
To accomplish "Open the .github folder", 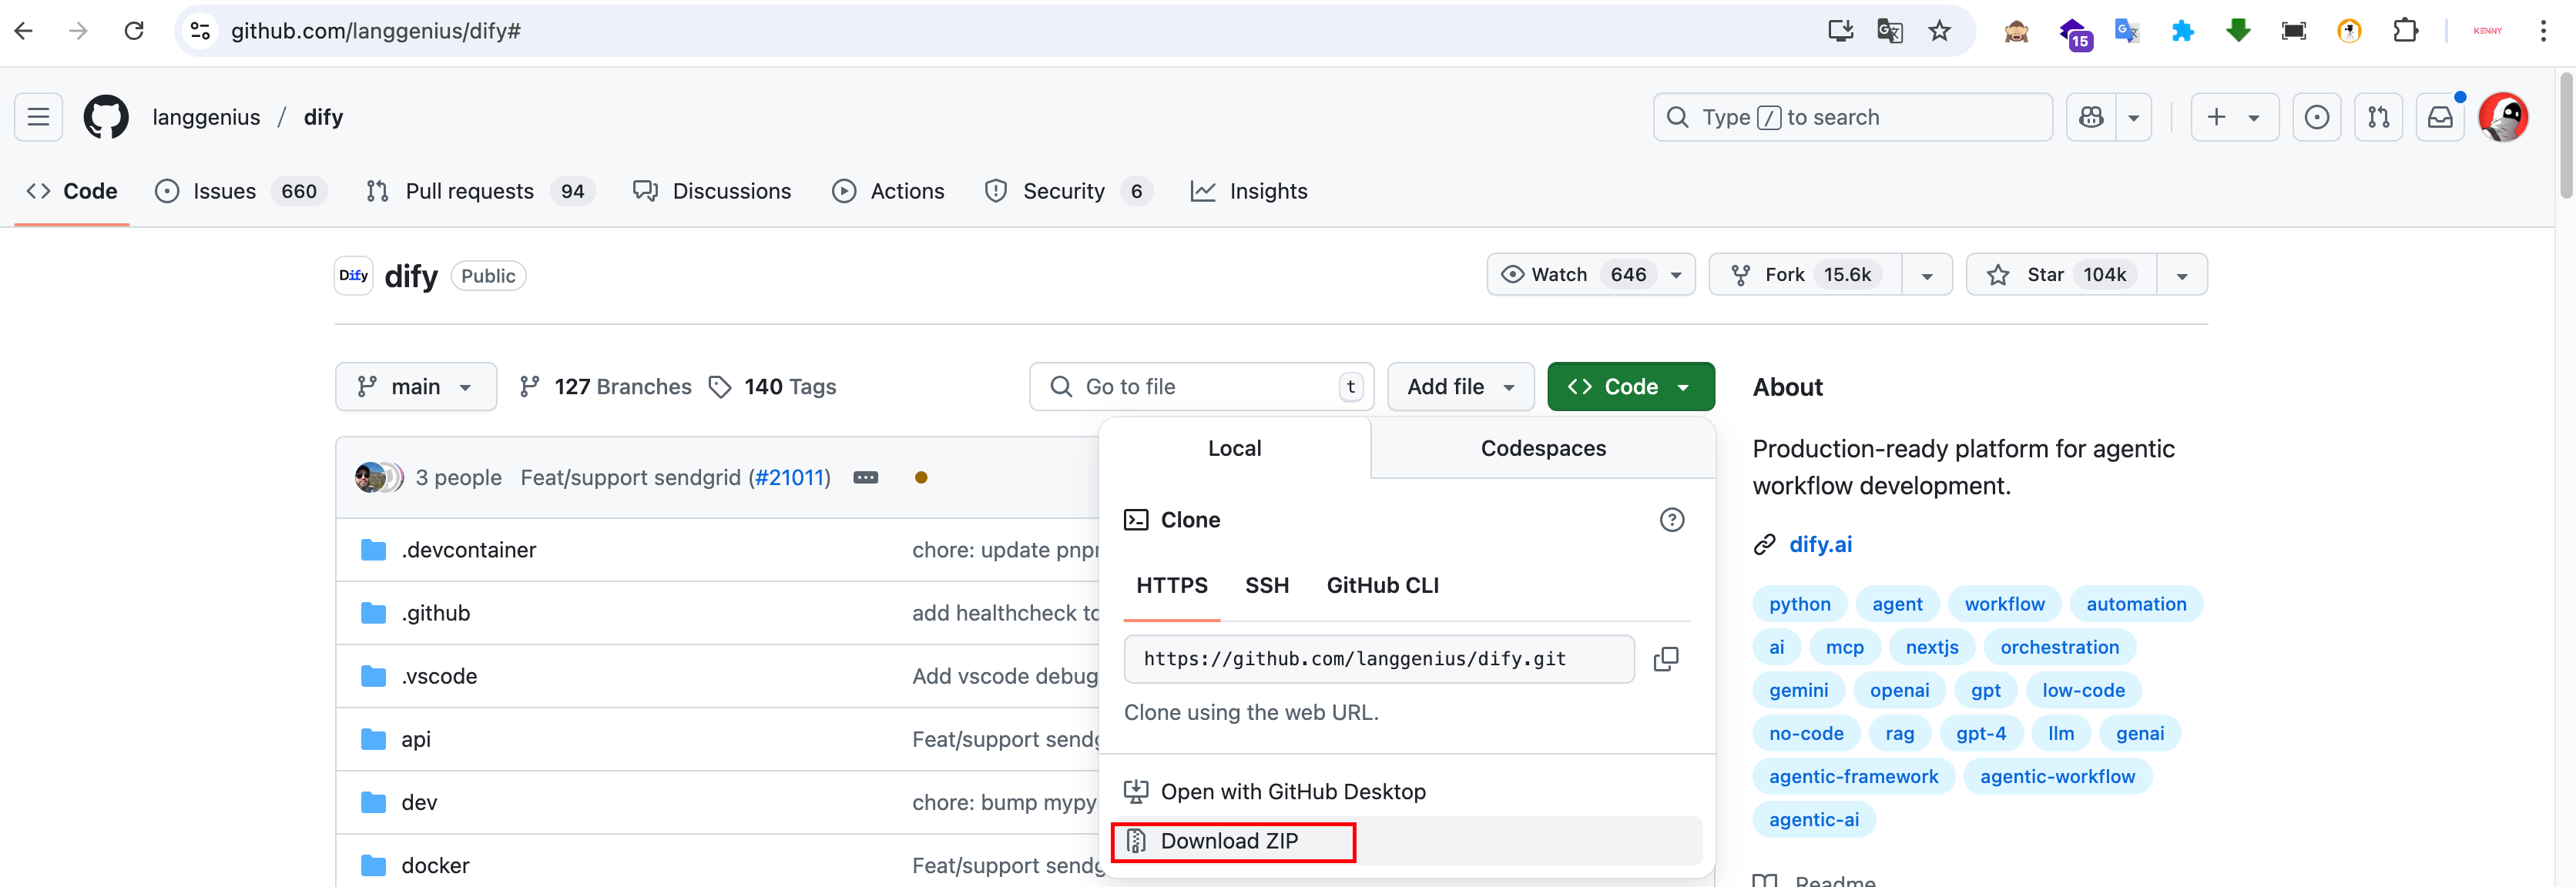I will coord(435,613).
